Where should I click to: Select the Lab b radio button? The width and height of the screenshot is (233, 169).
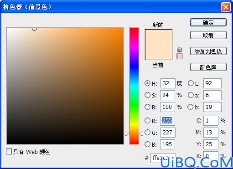(x=191, y=107)
